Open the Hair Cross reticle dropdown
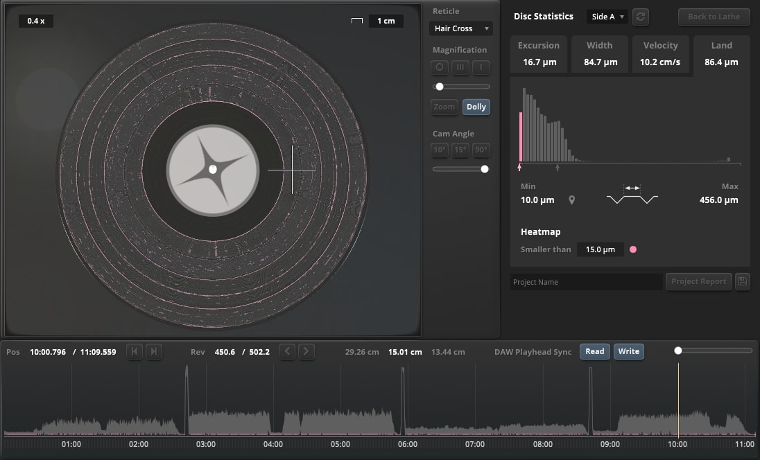The width and height of the screenshot is (760, 460). (x=460, y=28)
